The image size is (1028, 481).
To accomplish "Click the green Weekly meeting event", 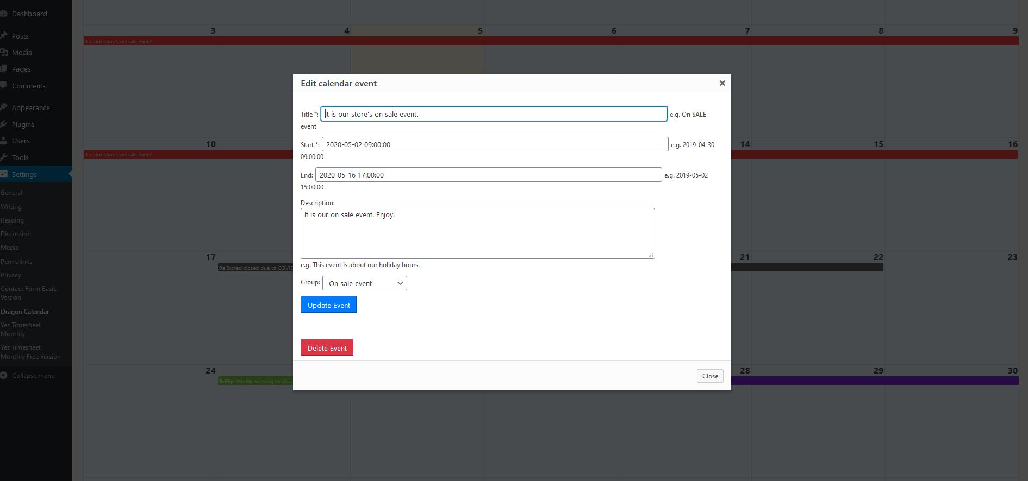I will (x=256, y=381).
